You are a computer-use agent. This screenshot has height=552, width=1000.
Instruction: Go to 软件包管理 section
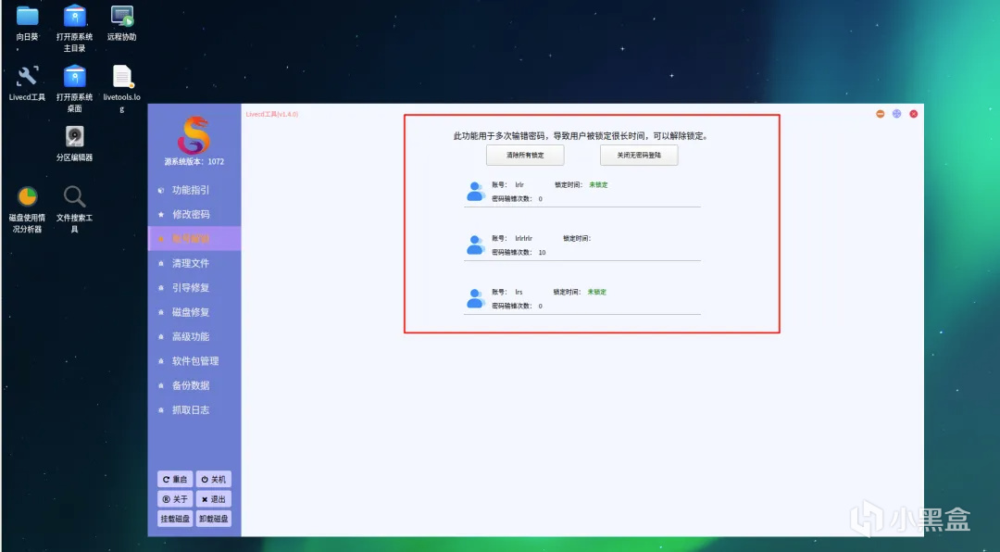194,361
